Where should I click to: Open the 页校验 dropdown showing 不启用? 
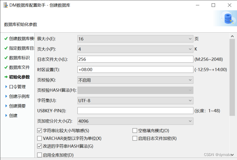click(135, 80)
